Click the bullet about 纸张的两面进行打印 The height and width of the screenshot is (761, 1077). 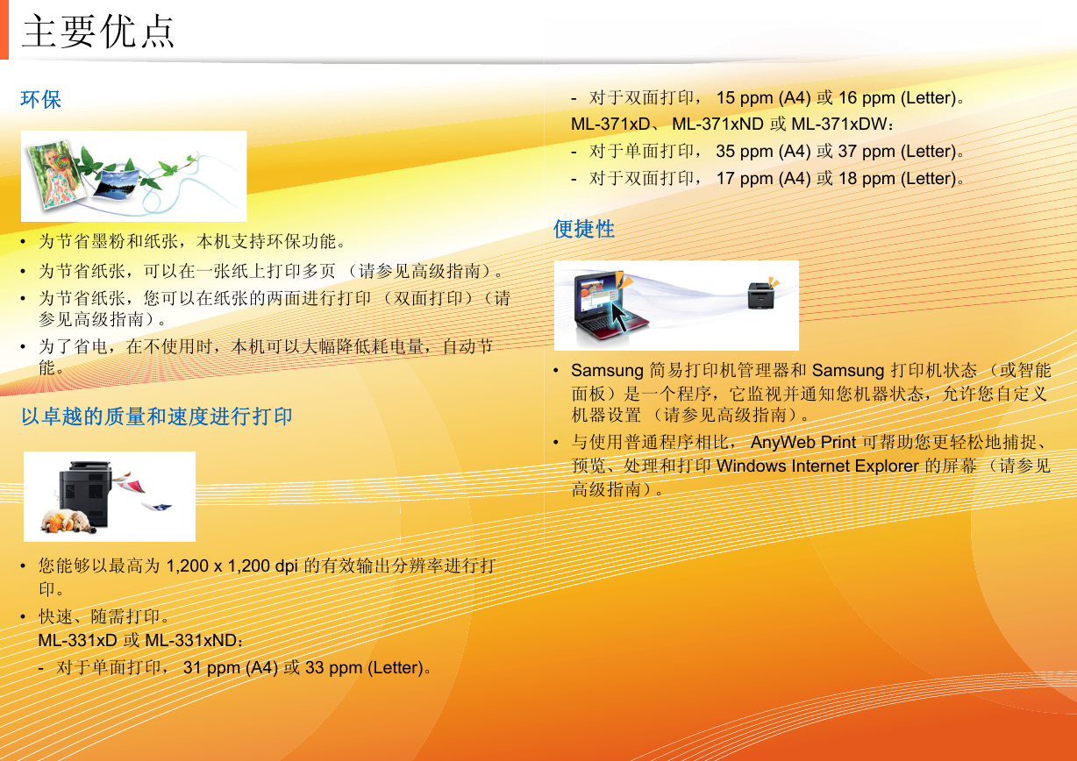(275, 308)
